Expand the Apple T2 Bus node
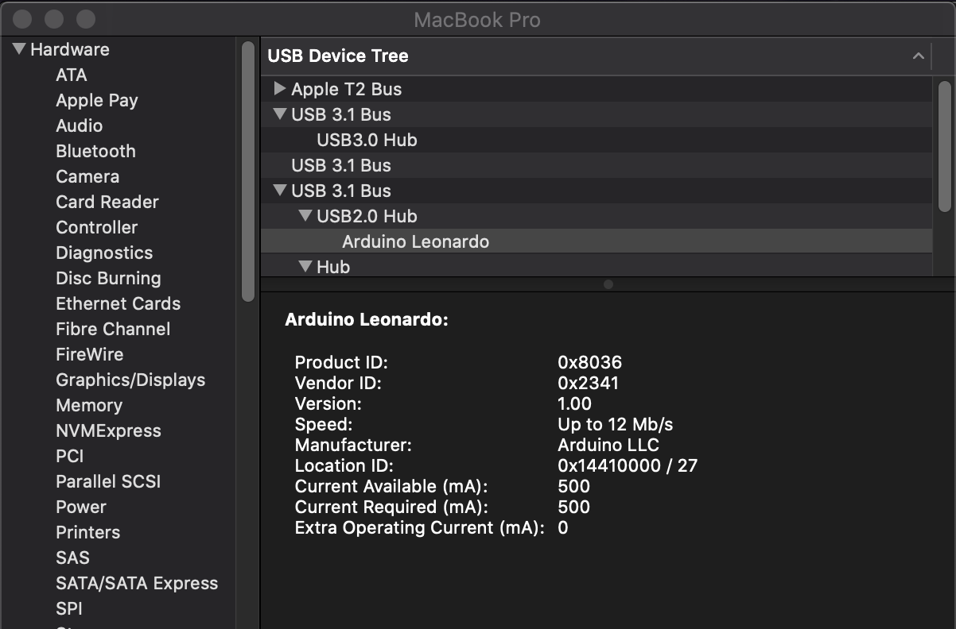 tap(279, 88)
